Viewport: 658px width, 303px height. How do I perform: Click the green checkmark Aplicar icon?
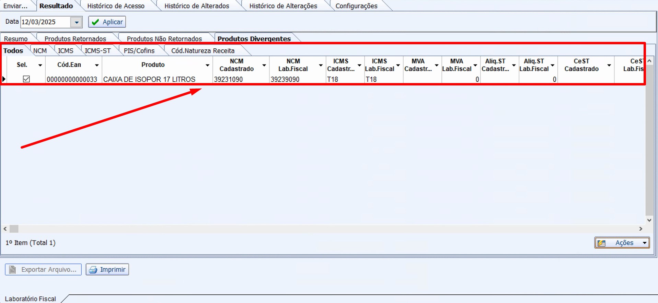click(x=95, y=22)
